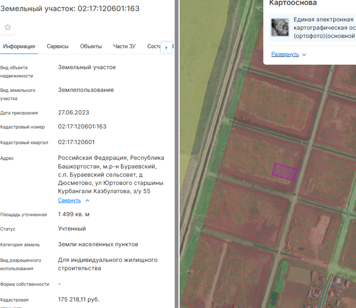Click the chevron-up icon beside Свернуть
Screen dimensions: 356x308
click(x=88, y=201)
